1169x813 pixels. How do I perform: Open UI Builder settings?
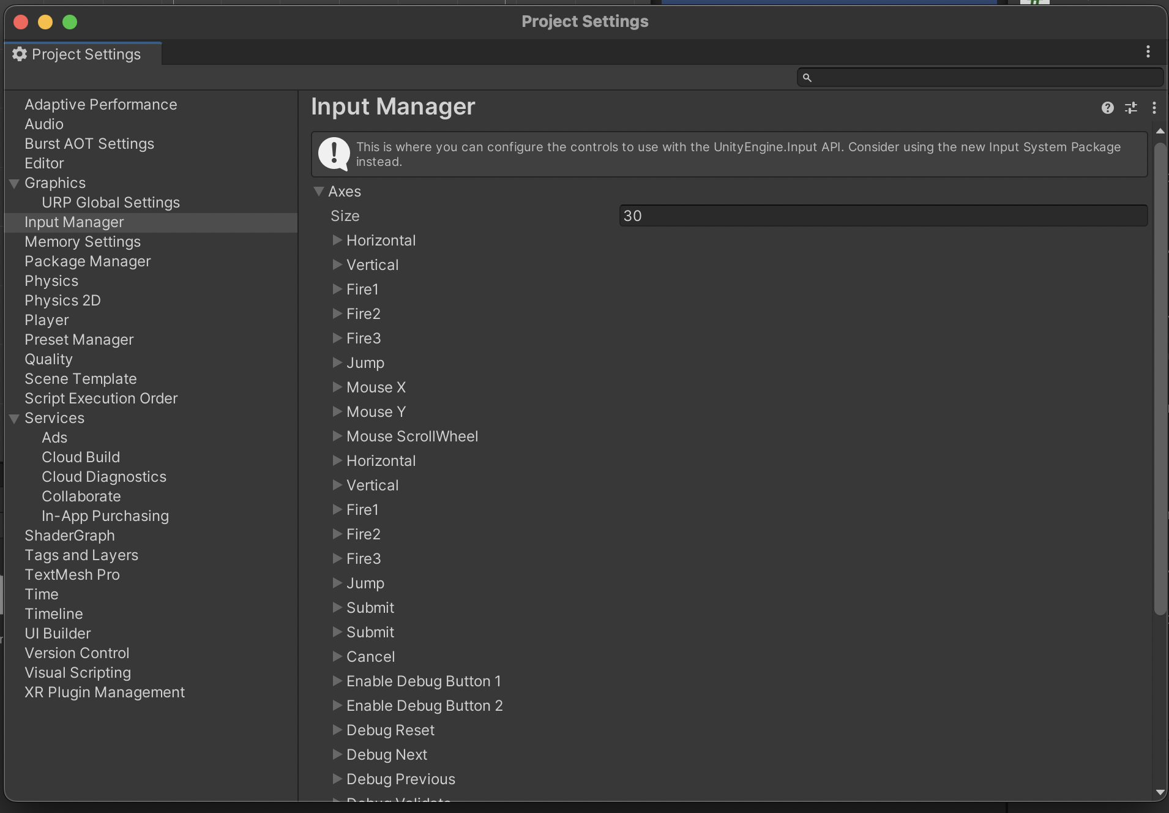pos(58,634)
